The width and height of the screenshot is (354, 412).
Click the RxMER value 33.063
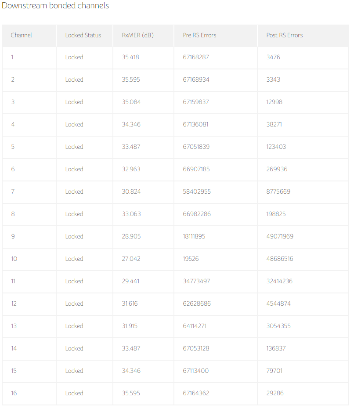click(x=131, y=214)
